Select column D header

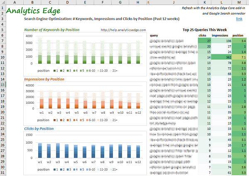(x=68, y=2)
